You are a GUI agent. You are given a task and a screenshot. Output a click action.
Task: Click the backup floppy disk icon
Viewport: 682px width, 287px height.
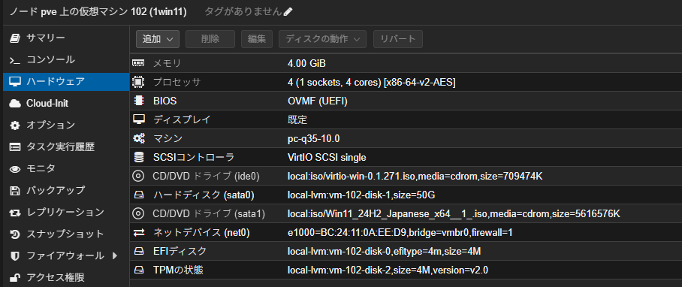click(x=15, y=191)
